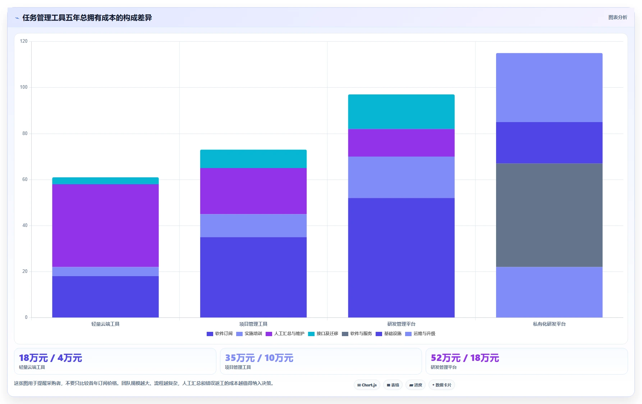Toggle the 接口及迁移 legend series
The height and width of the screenshot is (404, 642).
pos(323,334)
